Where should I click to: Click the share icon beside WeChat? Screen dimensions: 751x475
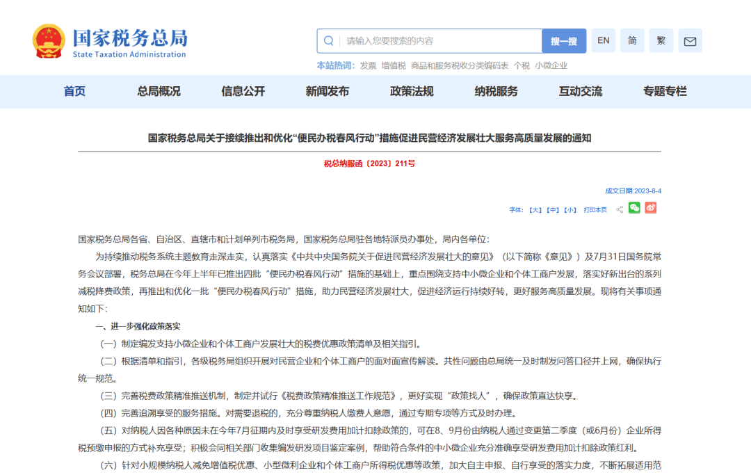click(619, 209)
